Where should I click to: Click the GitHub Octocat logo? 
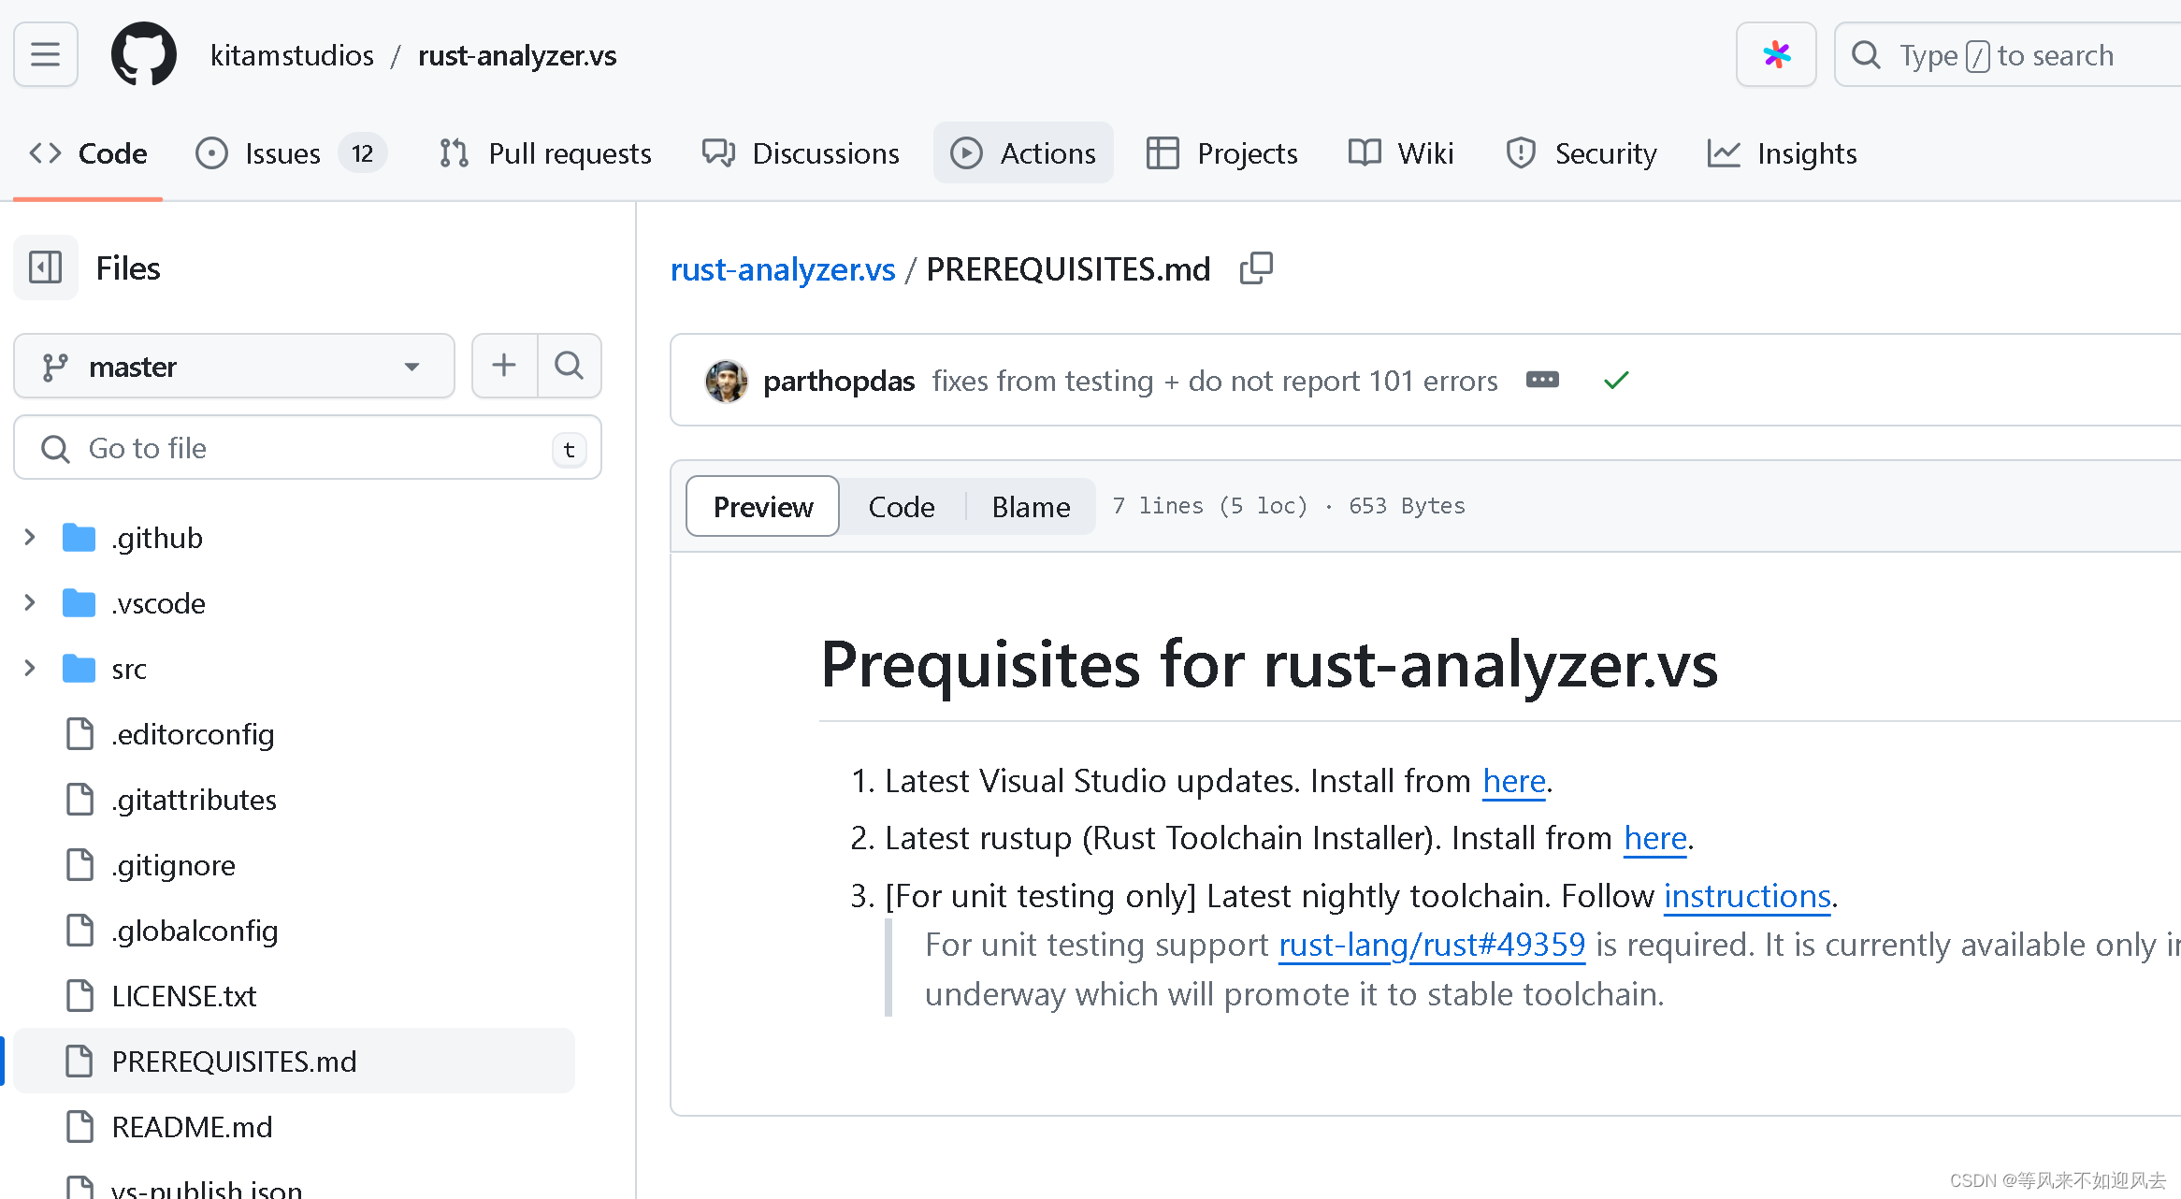point(144,54)
